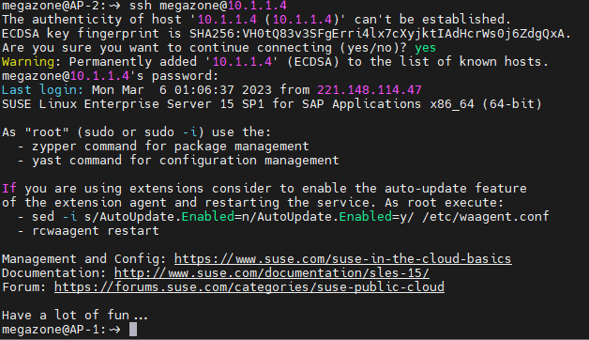Click 'Have a lot of fun...' text

[75, 316]
